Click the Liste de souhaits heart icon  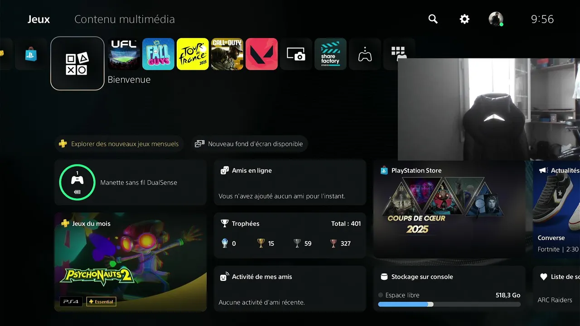[544, 277]
